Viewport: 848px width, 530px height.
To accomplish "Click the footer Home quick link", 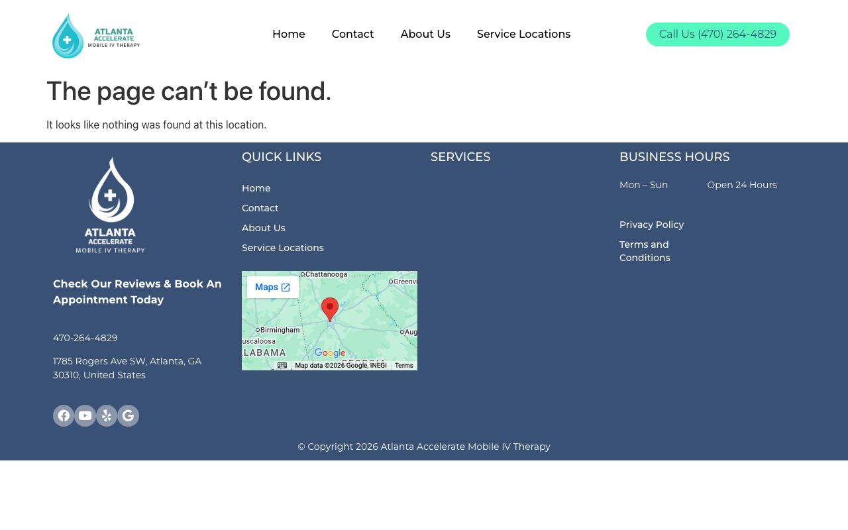I will pos(256,188).
